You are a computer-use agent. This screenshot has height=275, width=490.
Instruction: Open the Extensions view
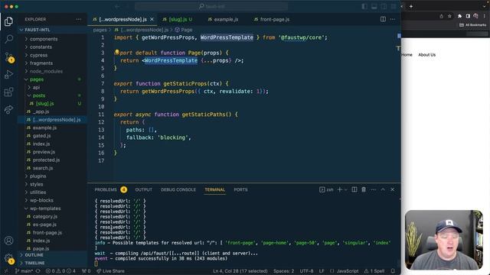pyautogui.click(x=8, y=92)
